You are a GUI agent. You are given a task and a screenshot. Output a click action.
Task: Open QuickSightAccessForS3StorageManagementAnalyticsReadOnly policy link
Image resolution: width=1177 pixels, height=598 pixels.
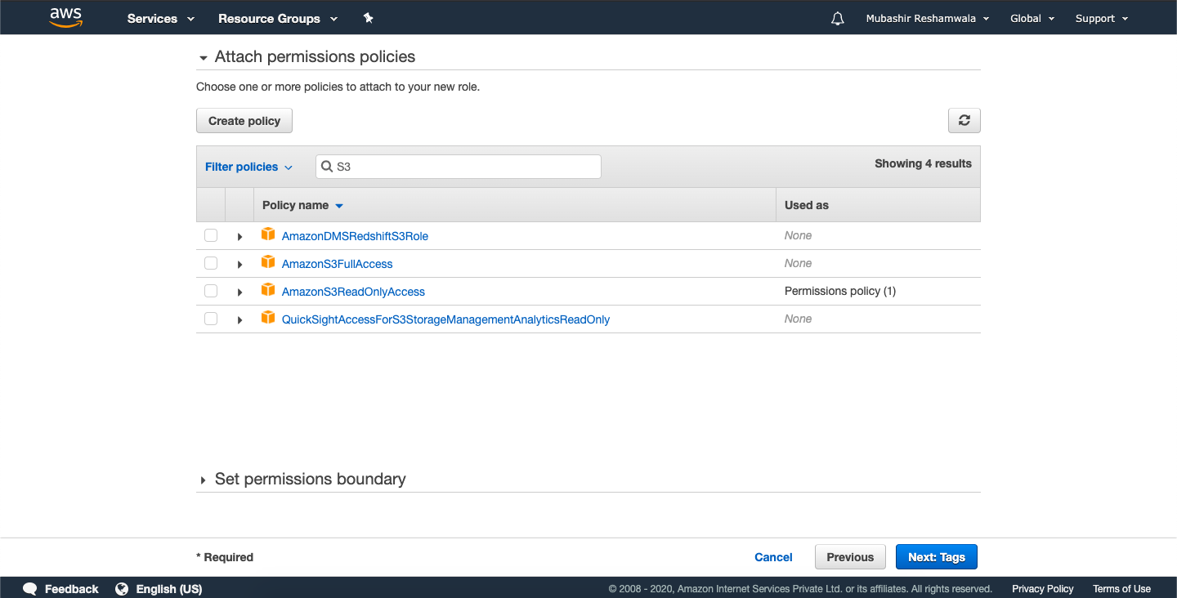click(x=445, y=319)
